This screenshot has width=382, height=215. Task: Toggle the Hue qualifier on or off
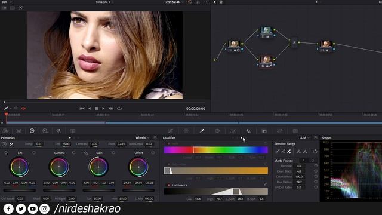coord(168,144)
